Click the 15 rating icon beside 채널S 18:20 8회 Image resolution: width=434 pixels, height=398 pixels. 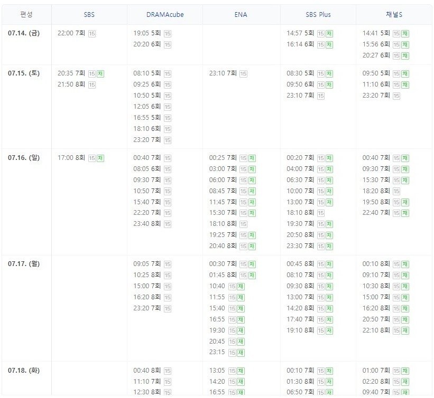pyautogui.click(x=396, y=191)
